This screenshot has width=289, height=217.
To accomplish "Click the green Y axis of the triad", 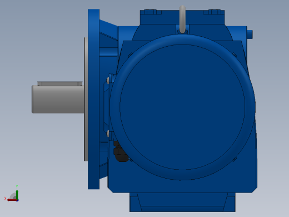I will click(17, 194).
